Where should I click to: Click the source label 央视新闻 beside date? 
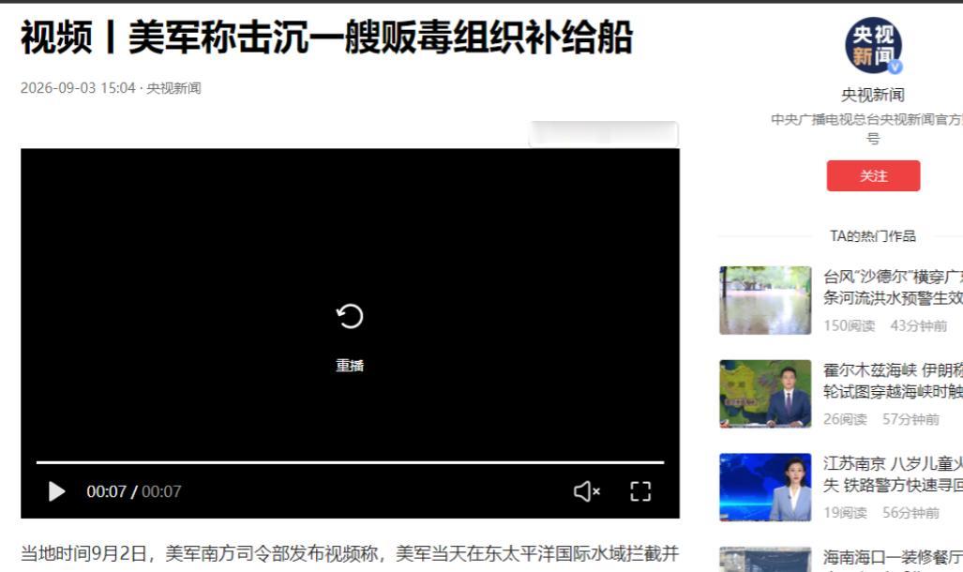point(173,88)
